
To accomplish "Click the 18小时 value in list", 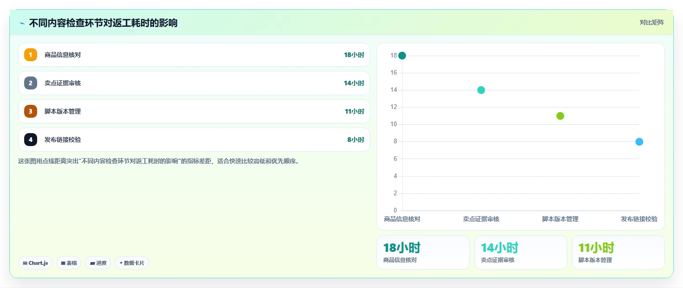I will pos(354,55).
